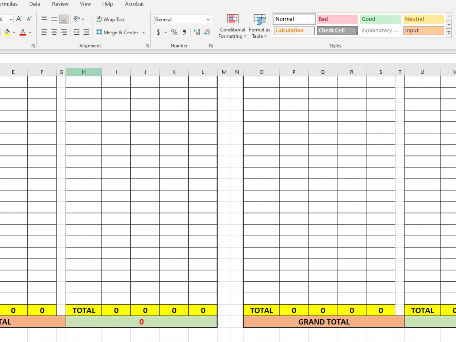
Task: Center text horizontally
Action: point(54,32)
